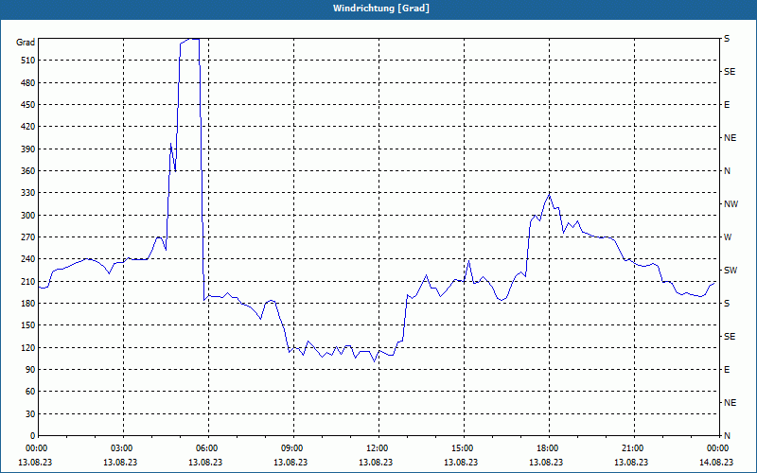Click the "09:00" time label
Viewport: 757px width, 473px height.
tap(292, 448)
